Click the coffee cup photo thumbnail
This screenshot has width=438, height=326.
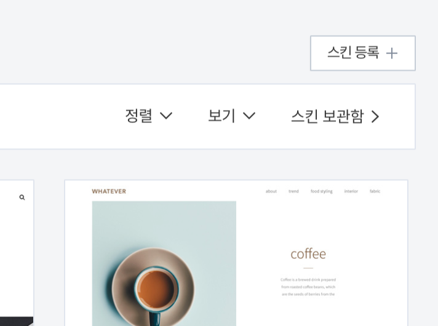point(164,263)
